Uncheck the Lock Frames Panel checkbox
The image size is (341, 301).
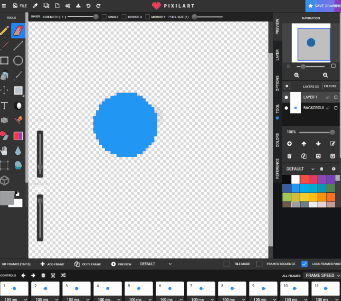tap(305, 264)
